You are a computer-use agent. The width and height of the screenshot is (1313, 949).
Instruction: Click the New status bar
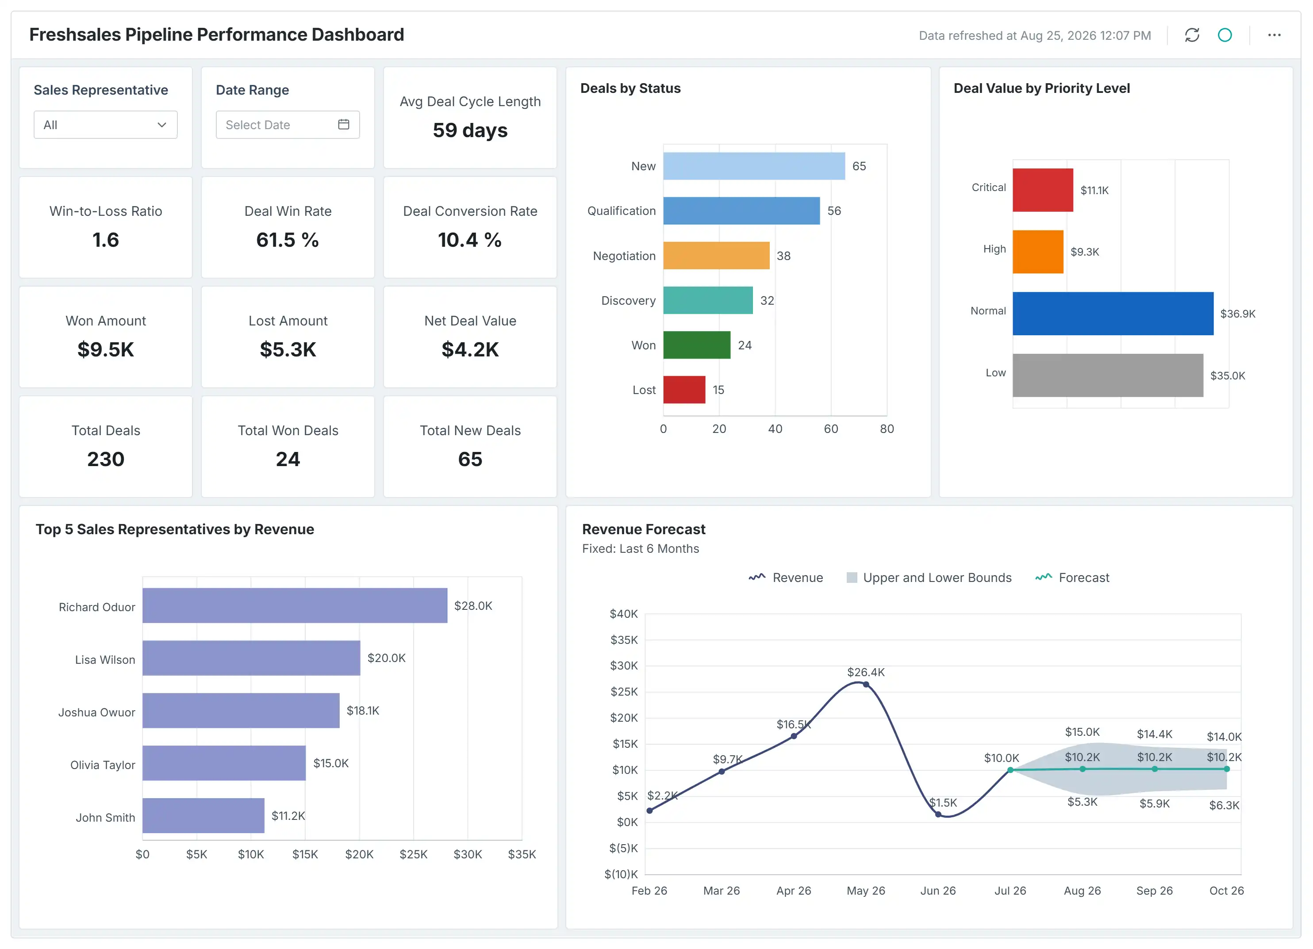[754, 166]
